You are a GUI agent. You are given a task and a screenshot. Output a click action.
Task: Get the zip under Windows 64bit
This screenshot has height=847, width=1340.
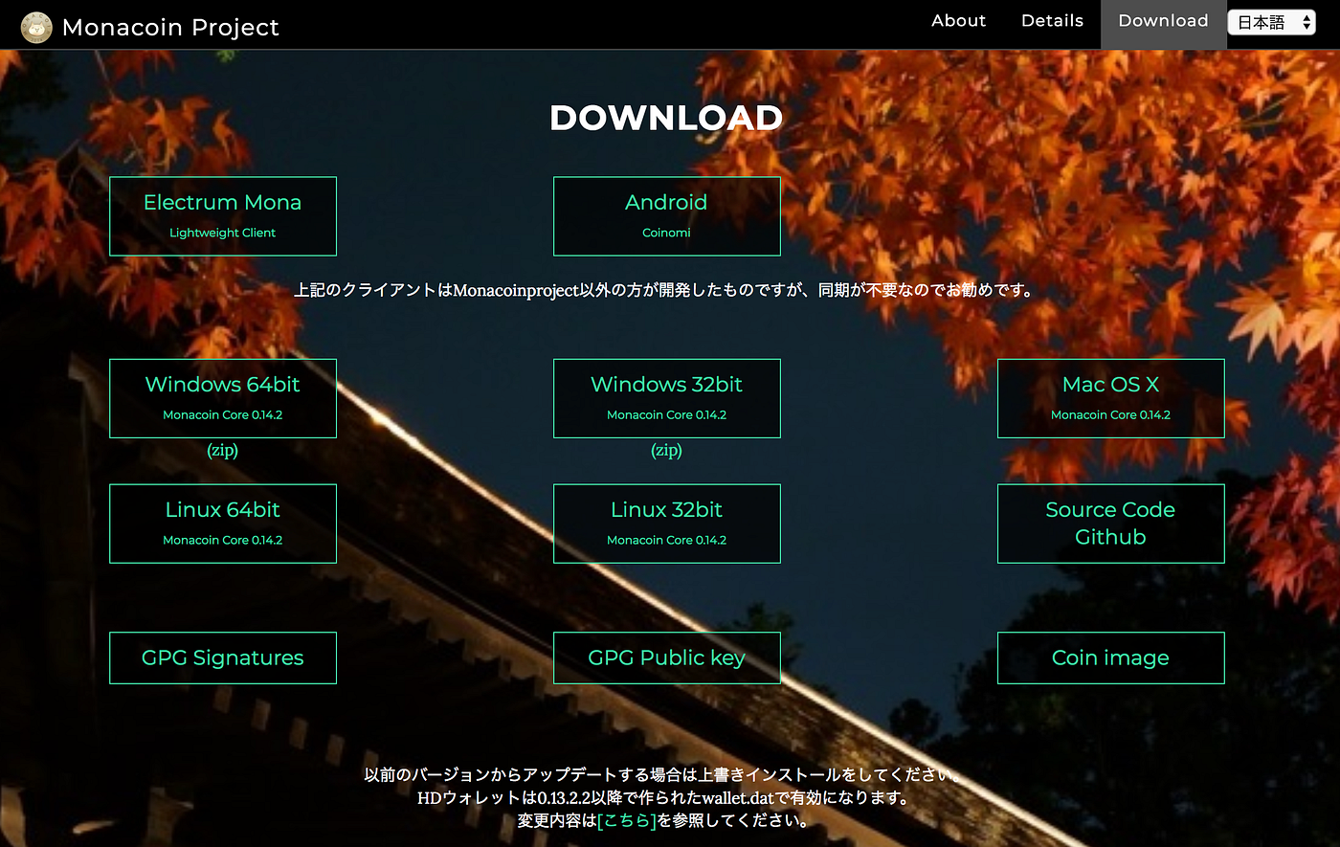[x=223, y=450]
